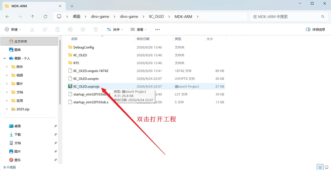
Task: Click the Cut scissors icon in toolbar
Action: pyautogui.click(x=32, y=29)
